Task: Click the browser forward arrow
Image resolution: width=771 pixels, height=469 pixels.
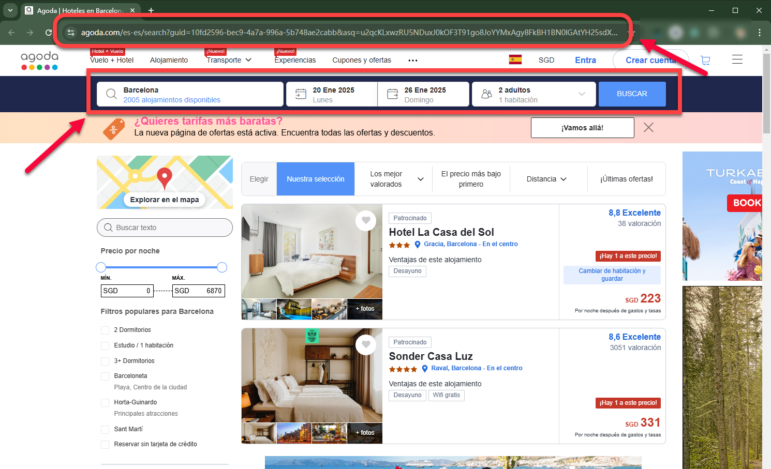Action: (x=30, y=33)
